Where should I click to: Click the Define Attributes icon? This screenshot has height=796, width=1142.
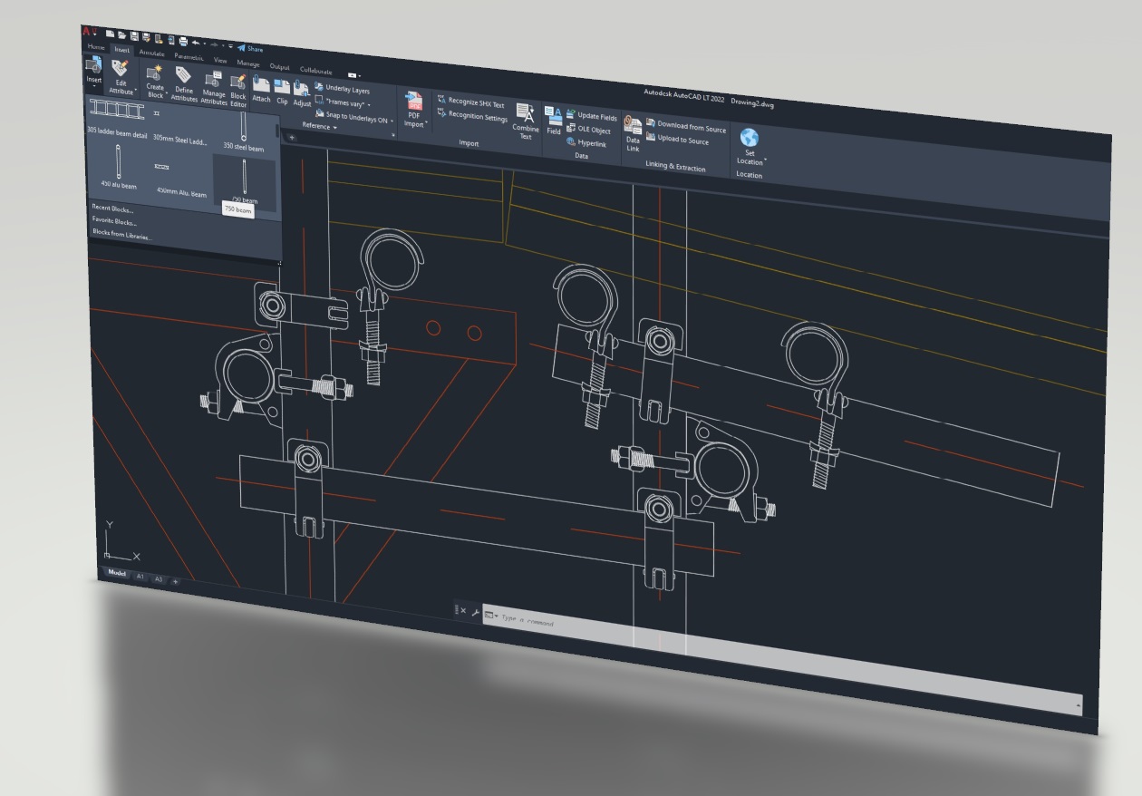pyautogui.click(x=184, y=82)
